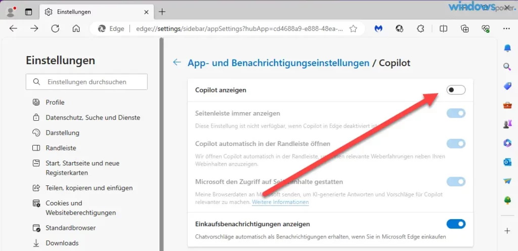The image size is (518, 251).
Task: Open the profile avatar icon
Action: tap(11, 12)
